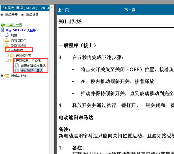Click the 诊断与测试 folder icon
This screenshot has width=174, height=154.
pyautogui.click(x=7, y=45)
